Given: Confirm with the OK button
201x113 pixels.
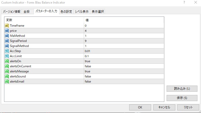Looking at the screenshot, I should 140,107.
